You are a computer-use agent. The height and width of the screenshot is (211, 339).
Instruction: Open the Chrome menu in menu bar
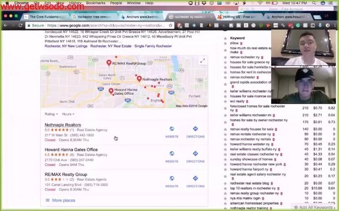[x=21, y=3]
